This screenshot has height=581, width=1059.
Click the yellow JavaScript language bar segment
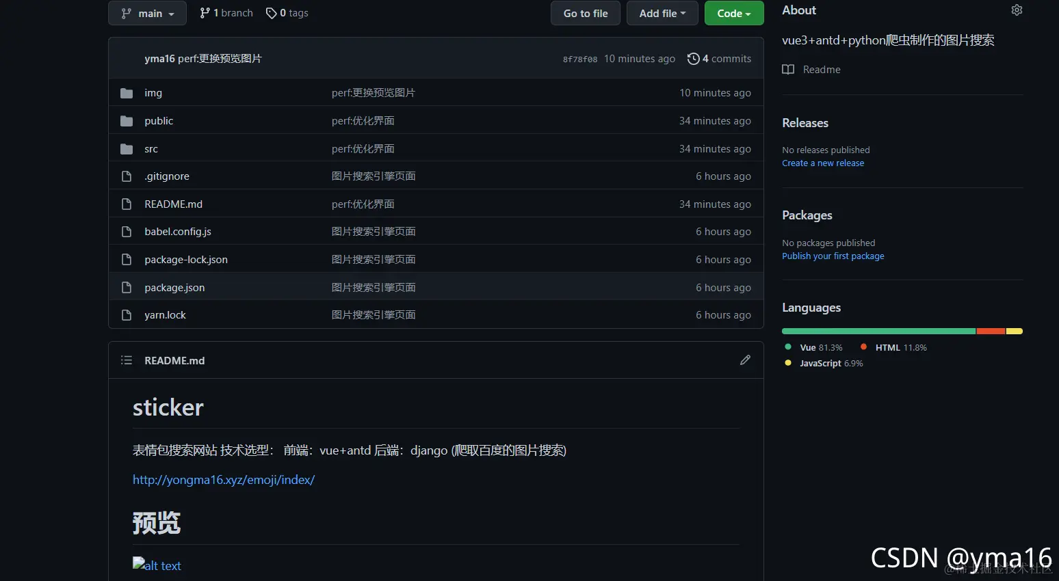[1015, 332]
